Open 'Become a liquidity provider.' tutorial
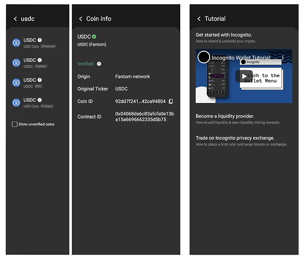This screenshot has width=307, height=259. [x=225, y=116]
